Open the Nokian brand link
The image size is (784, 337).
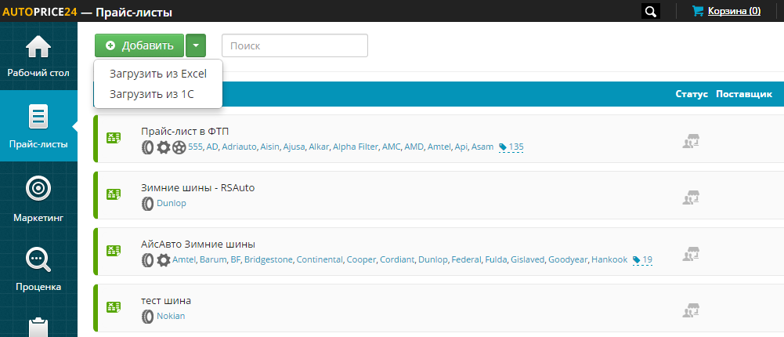172,316
